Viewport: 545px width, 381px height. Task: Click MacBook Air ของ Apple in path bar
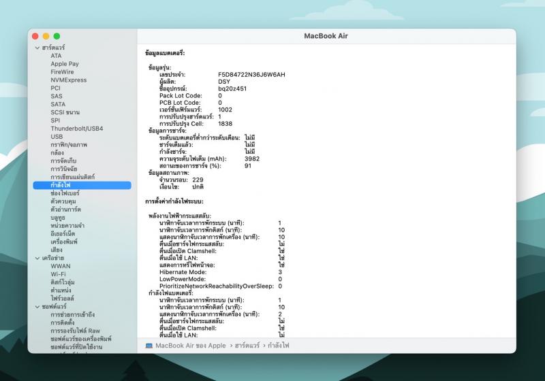pyautogui.click(x=190, y=346)
